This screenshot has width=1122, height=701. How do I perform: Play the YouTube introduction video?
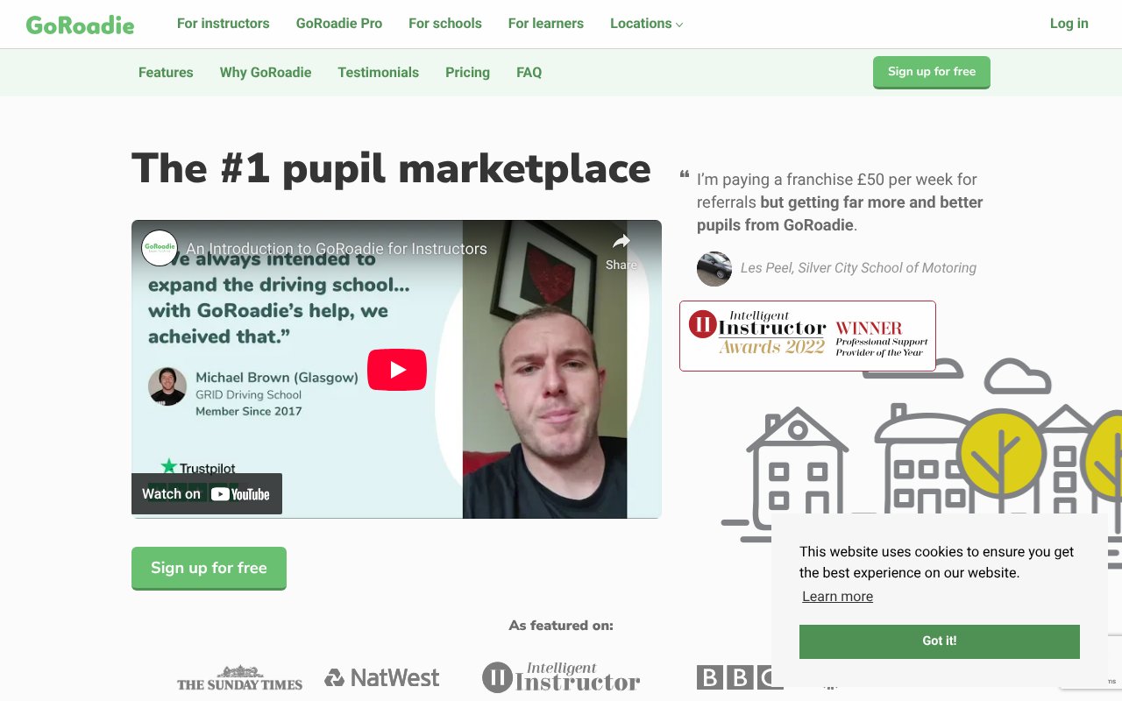pos(396,370)
